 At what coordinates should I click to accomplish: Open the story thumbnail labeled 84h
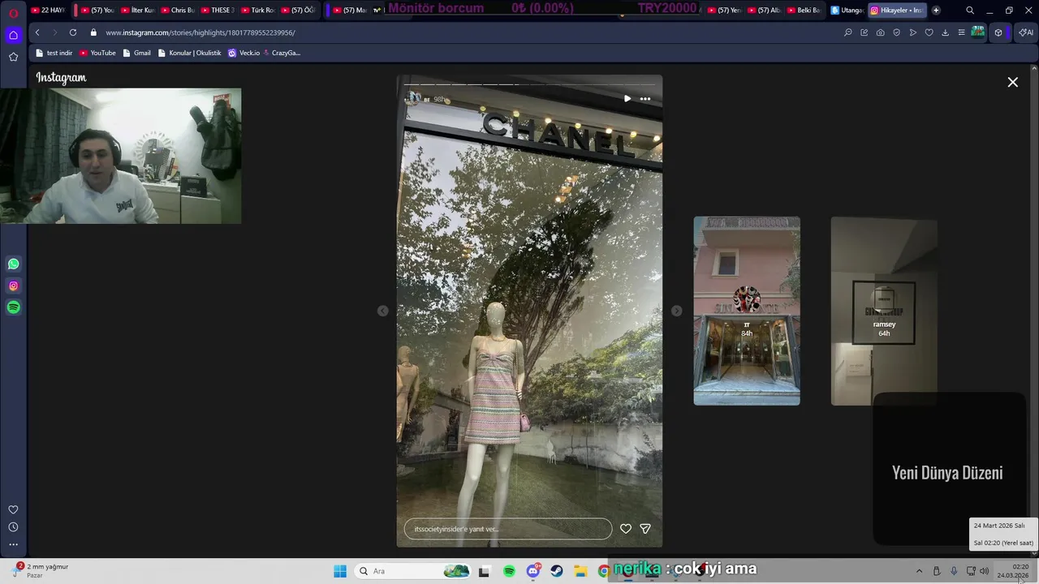[x=747, y=311]
